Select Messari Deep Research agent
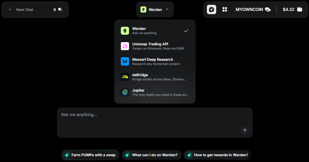The width and height of the screenshot is (309, 162). click(155, 61)
